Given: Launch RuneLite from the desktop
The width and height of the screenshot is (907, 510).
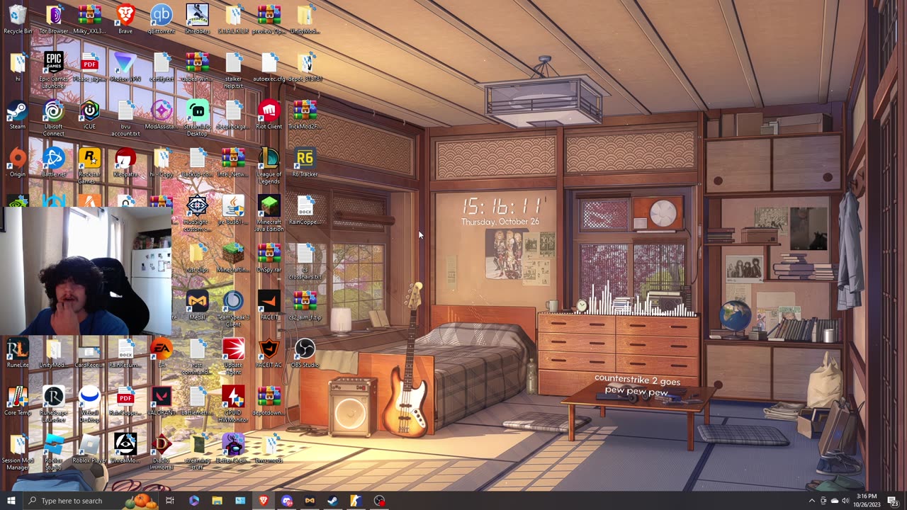Looking at the screenshot, I should coord(18,353).
